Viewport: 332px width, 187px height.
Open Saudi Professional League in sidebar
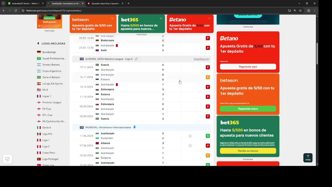[54, 58]
